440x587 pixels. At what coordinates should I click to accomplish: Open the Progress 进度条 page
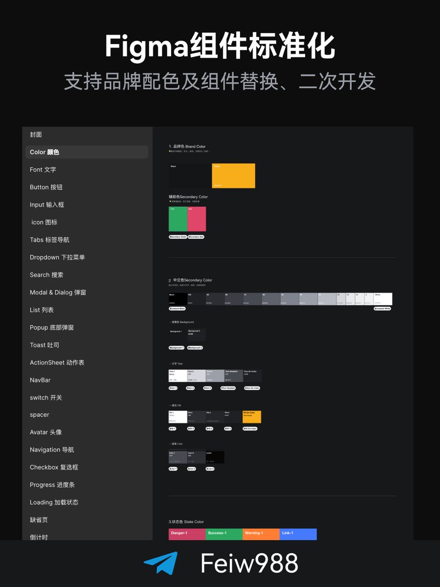click(x=52, y=485)
